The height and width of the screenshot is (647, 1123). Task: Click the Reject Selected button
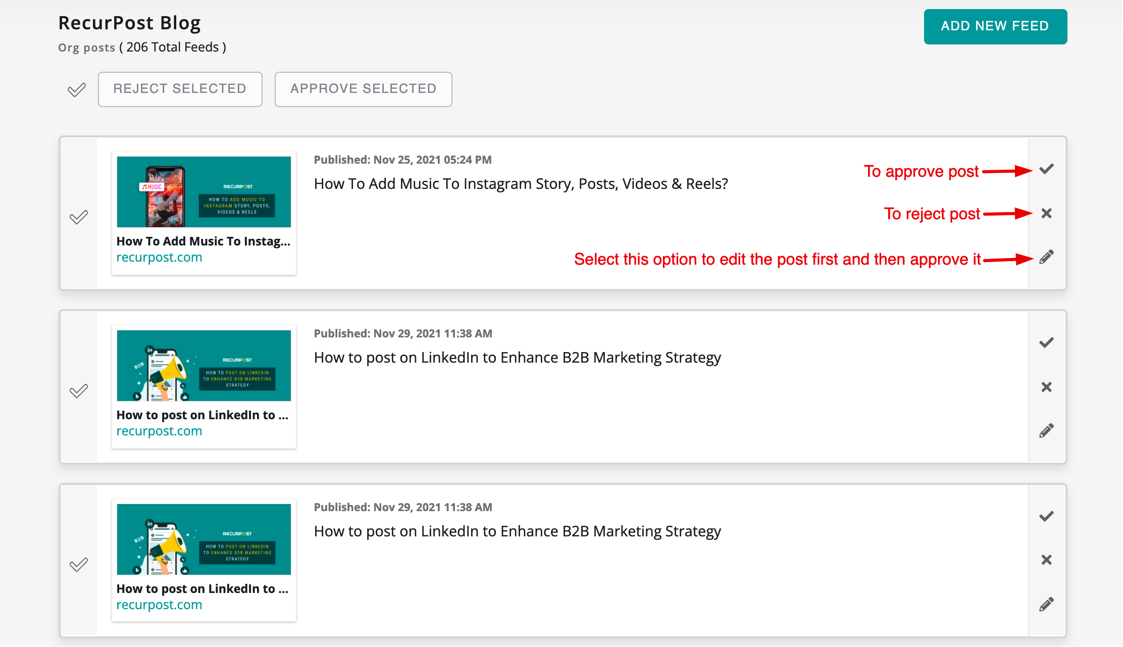(180, 89)
